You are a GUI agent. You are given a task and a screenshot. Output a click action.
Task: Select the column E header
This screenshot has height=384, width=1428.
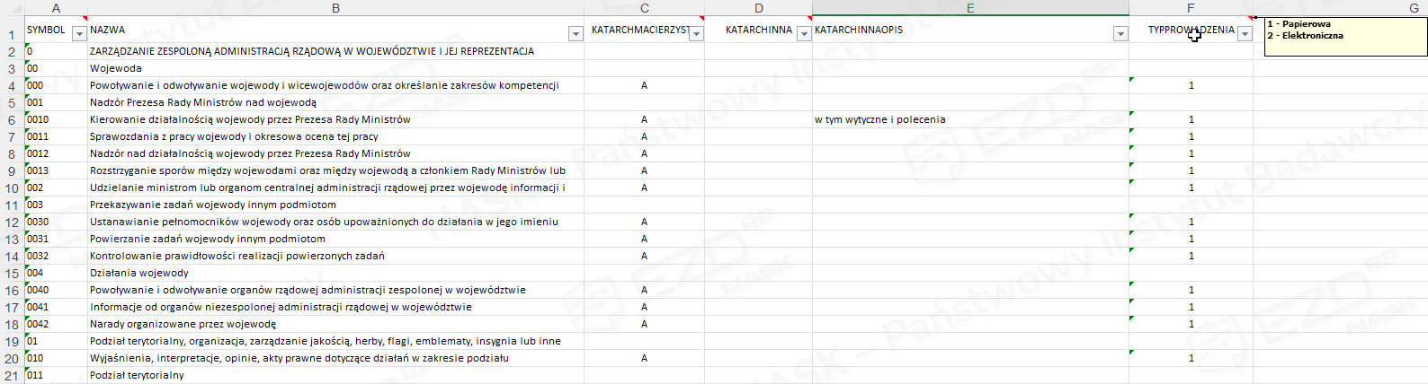tap(970, 8)
